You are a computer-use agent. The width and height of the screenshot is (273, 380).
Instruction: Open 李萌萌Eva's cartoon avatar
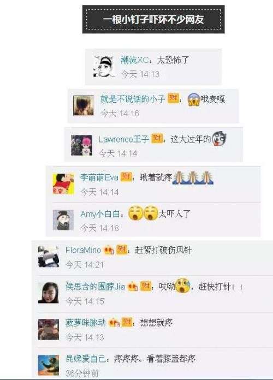pos(63,184)
